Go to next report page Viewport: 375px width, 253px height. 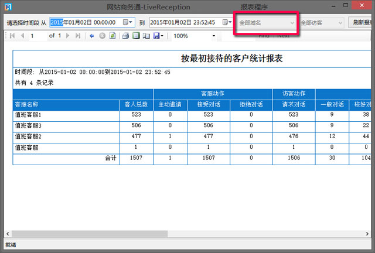[x=68, y=36]
